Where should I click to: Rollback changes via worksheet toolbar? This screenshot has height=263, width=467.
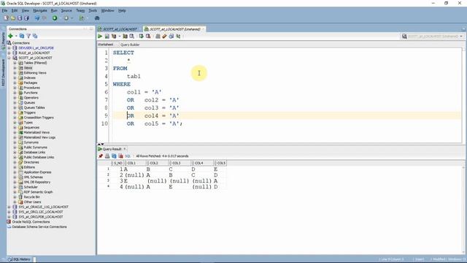tap(148, 37)
